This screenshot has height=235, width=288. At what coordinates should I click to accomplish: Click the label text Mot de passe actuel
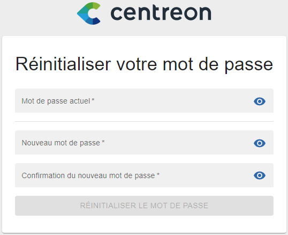[x=56, y=101]
